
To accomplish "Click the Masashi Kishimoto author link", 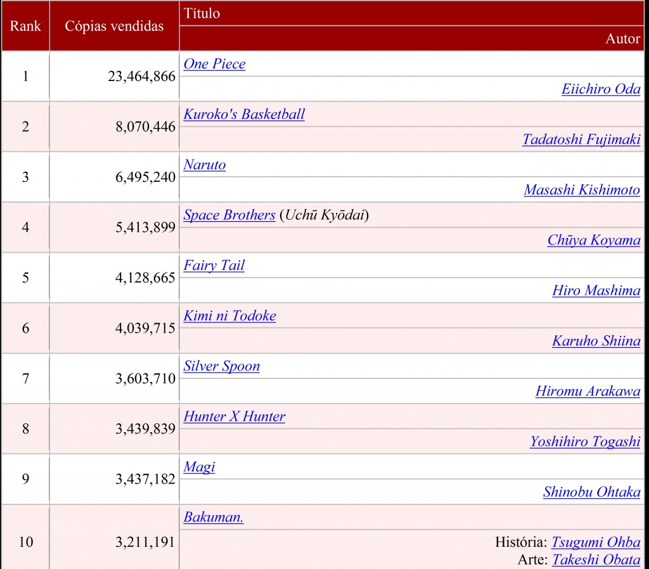I will point(582,190).
